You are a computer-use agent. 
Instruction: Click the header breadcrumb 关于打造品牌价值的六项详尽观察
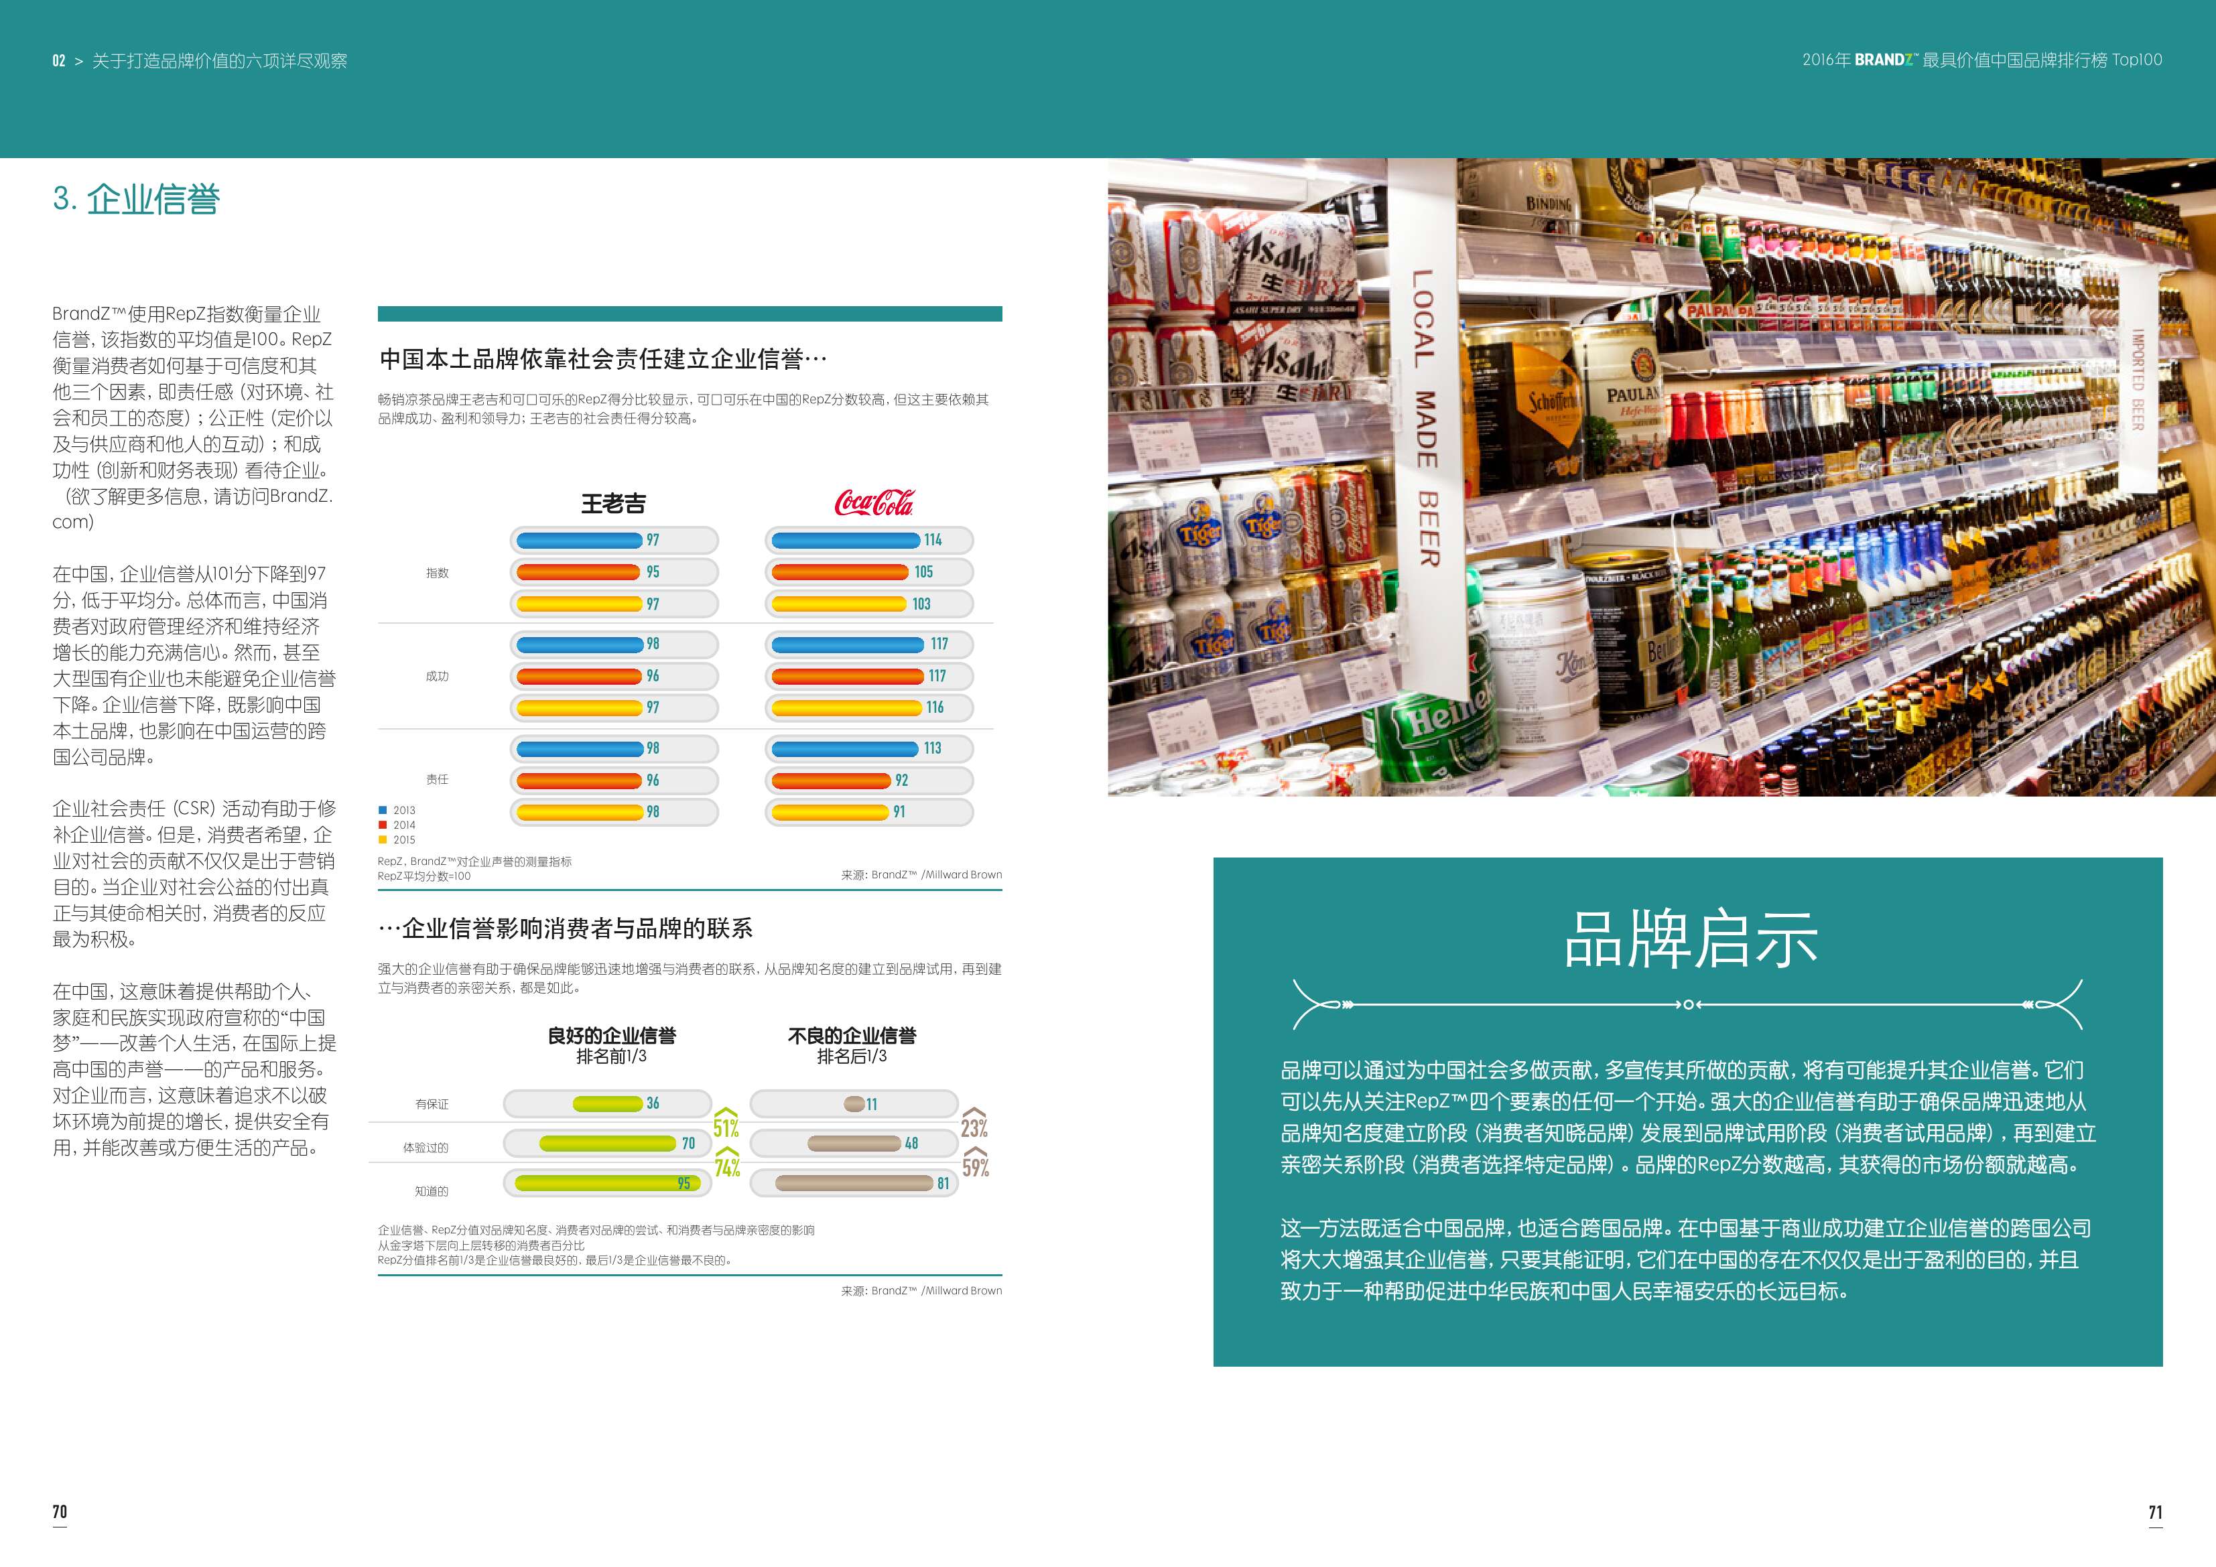pyautogui.click(x=220, y=61)
